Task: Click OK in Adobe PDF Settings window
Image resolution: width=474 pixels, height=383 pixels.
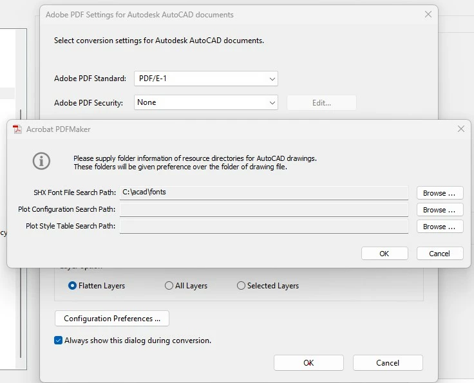Action: [308, 363]
